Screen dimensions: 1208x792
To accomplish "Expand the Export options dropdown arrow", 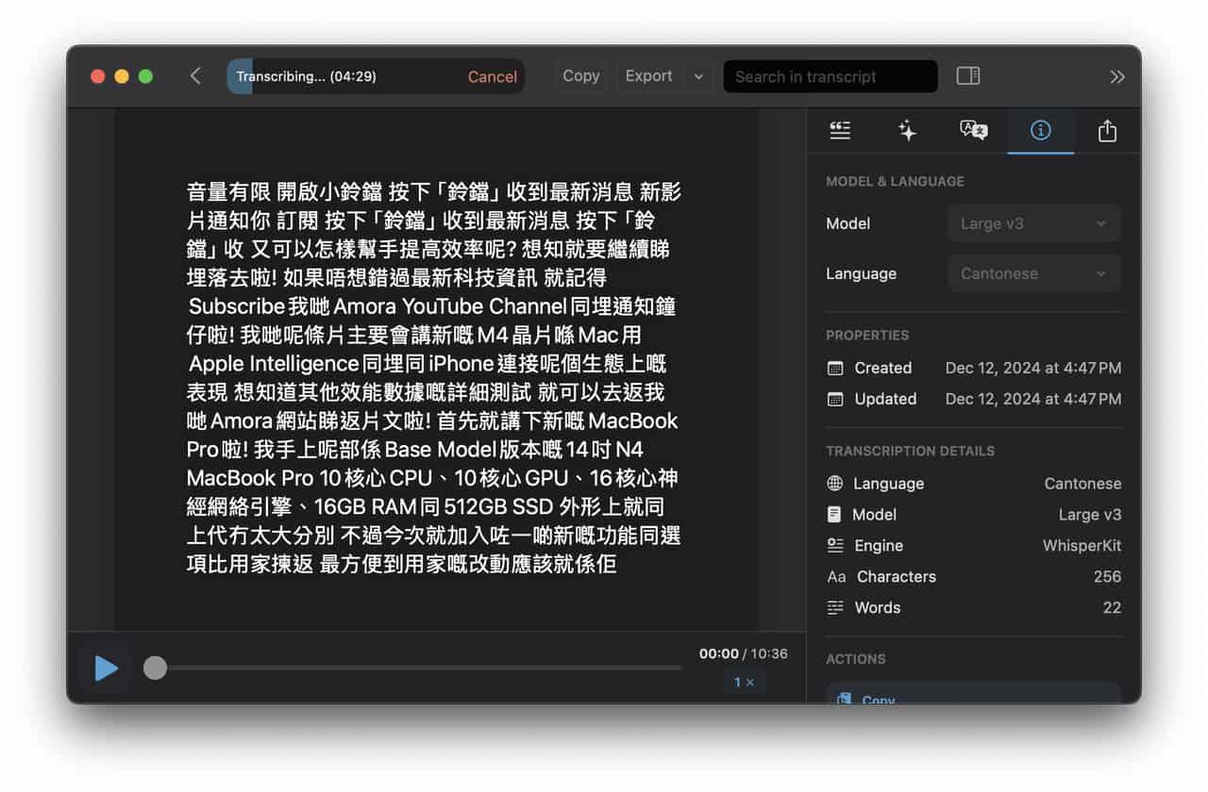I will tap(698, 77).
